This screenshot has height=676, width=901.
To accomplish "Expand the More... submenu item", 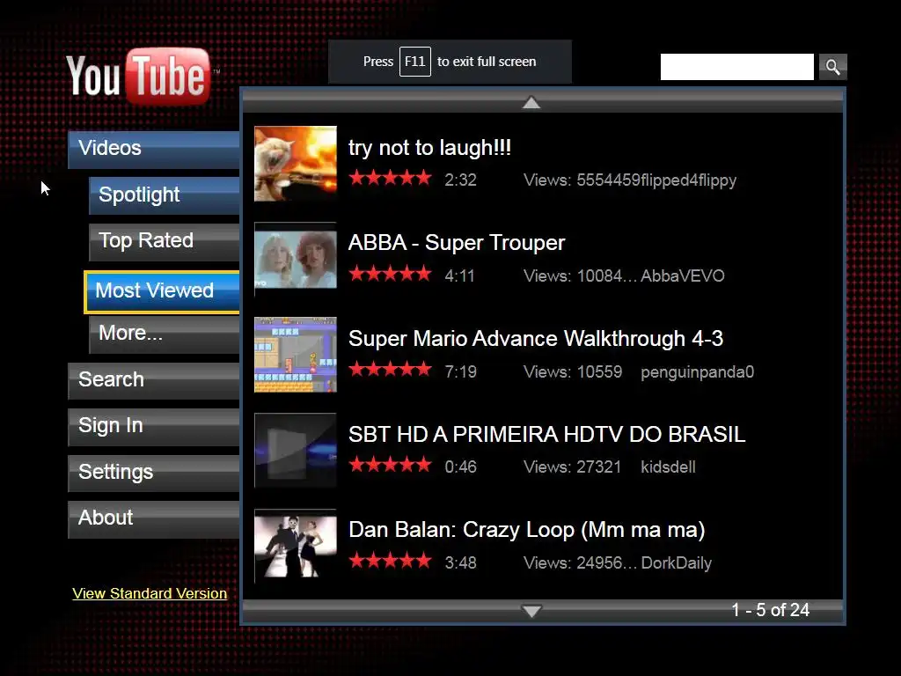I will (164, 334).
